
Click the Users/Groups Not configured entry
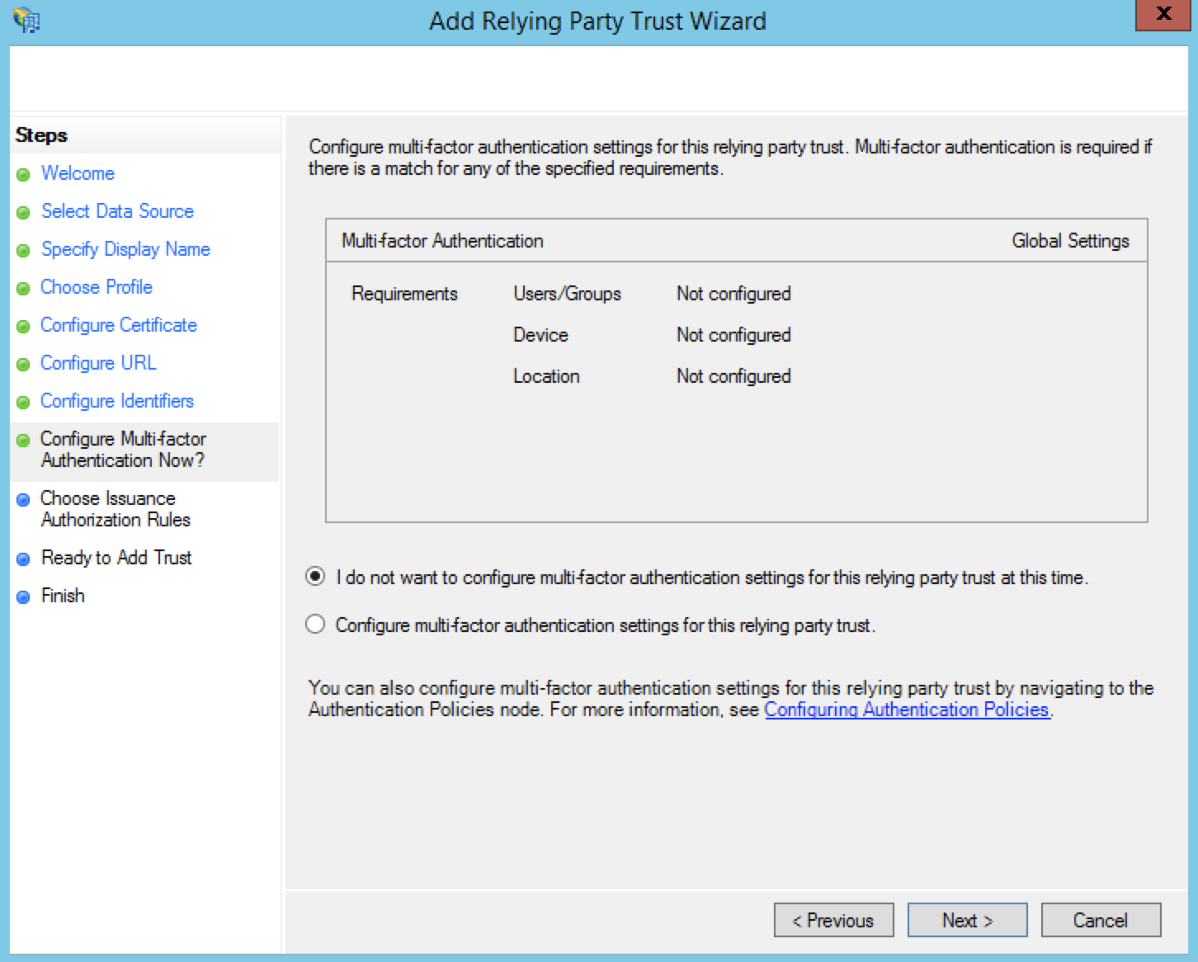(x=733, y=294)
